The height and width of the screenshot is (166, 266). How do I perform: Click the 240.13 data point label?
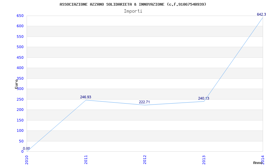[203, 99]
